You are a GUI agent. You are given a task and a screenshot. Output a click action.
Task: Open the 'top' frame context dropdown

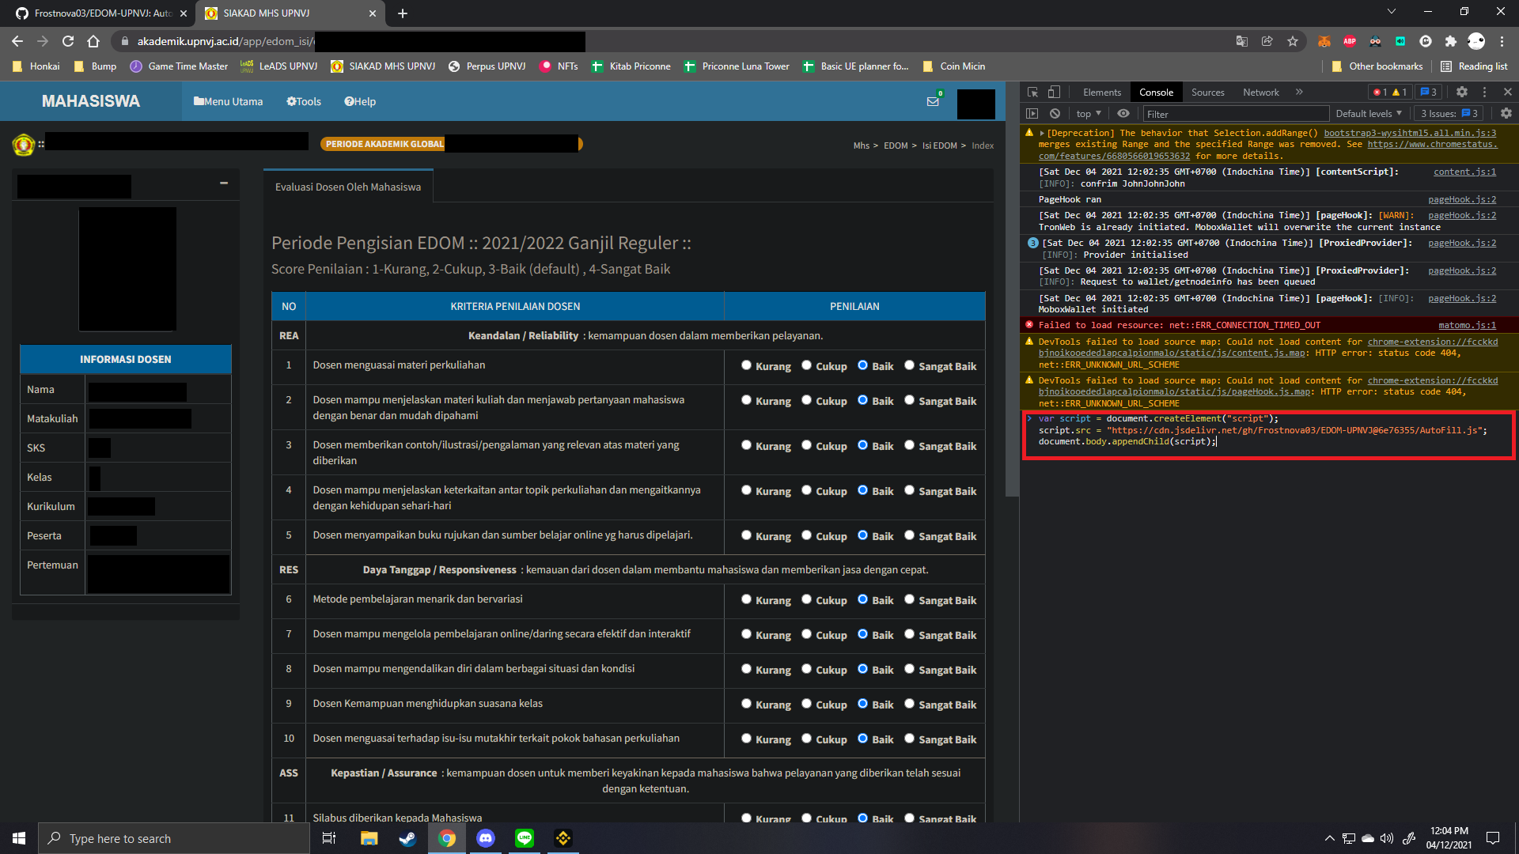click(1088, 113)
